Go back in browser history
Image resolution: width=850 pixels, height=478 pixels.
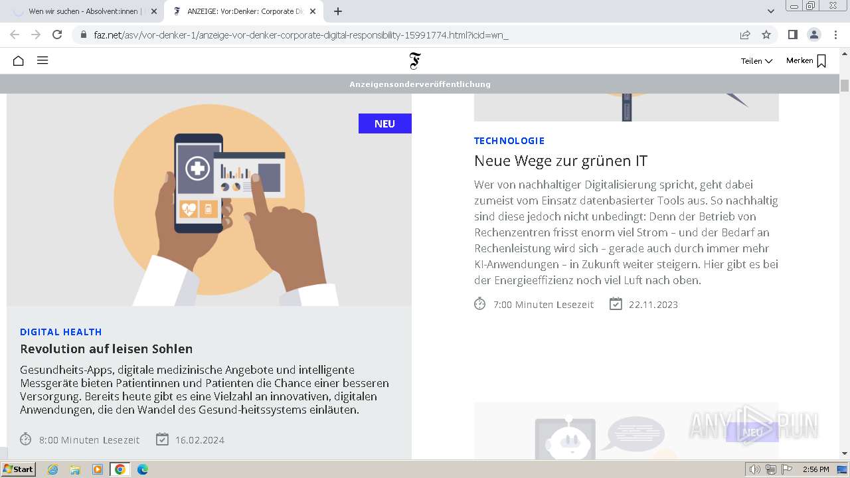(15, 35)
